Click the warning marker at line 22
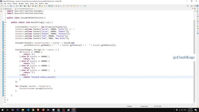The width and height of the screenshot is (199, 112). point(3,50)
